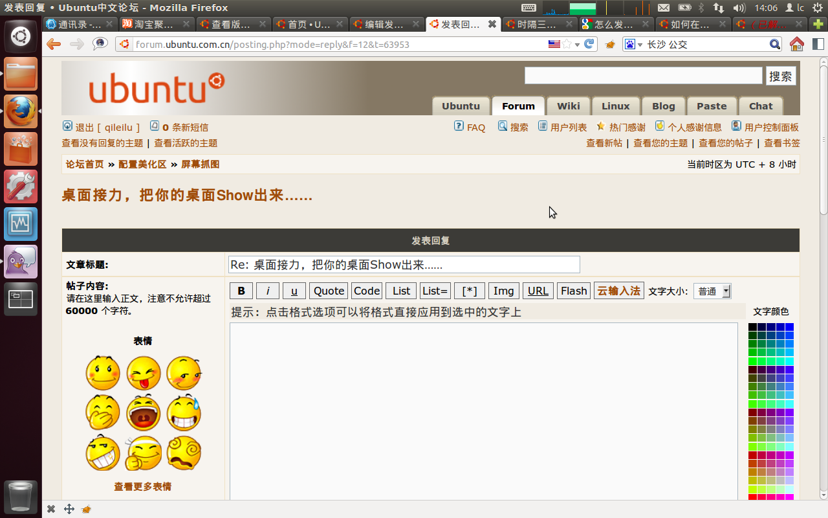Screen dimensions: 828x518
Task: Click the 云输入法 button
Action: (618, 291)
